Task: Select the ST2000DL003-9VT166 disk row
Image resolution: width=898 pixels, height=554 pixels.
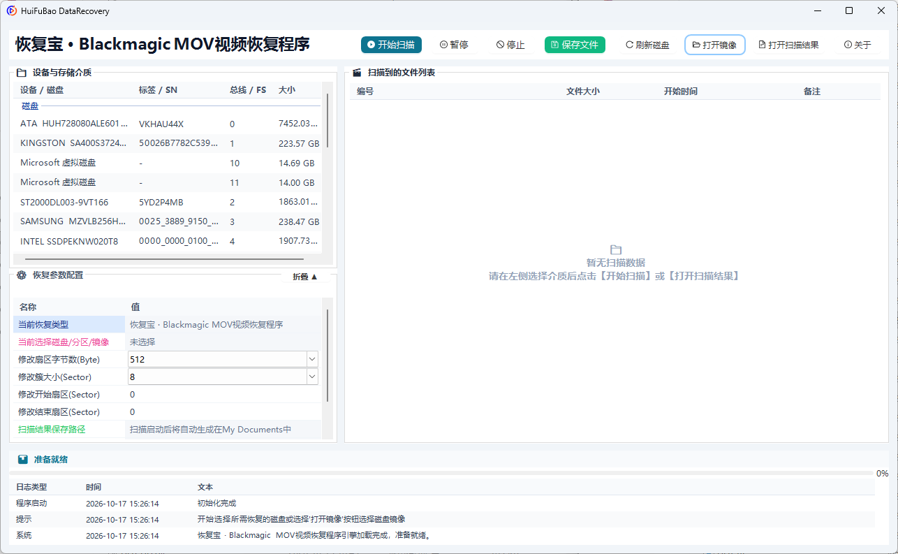Action: pyautogui.click(x=168, y=203)
